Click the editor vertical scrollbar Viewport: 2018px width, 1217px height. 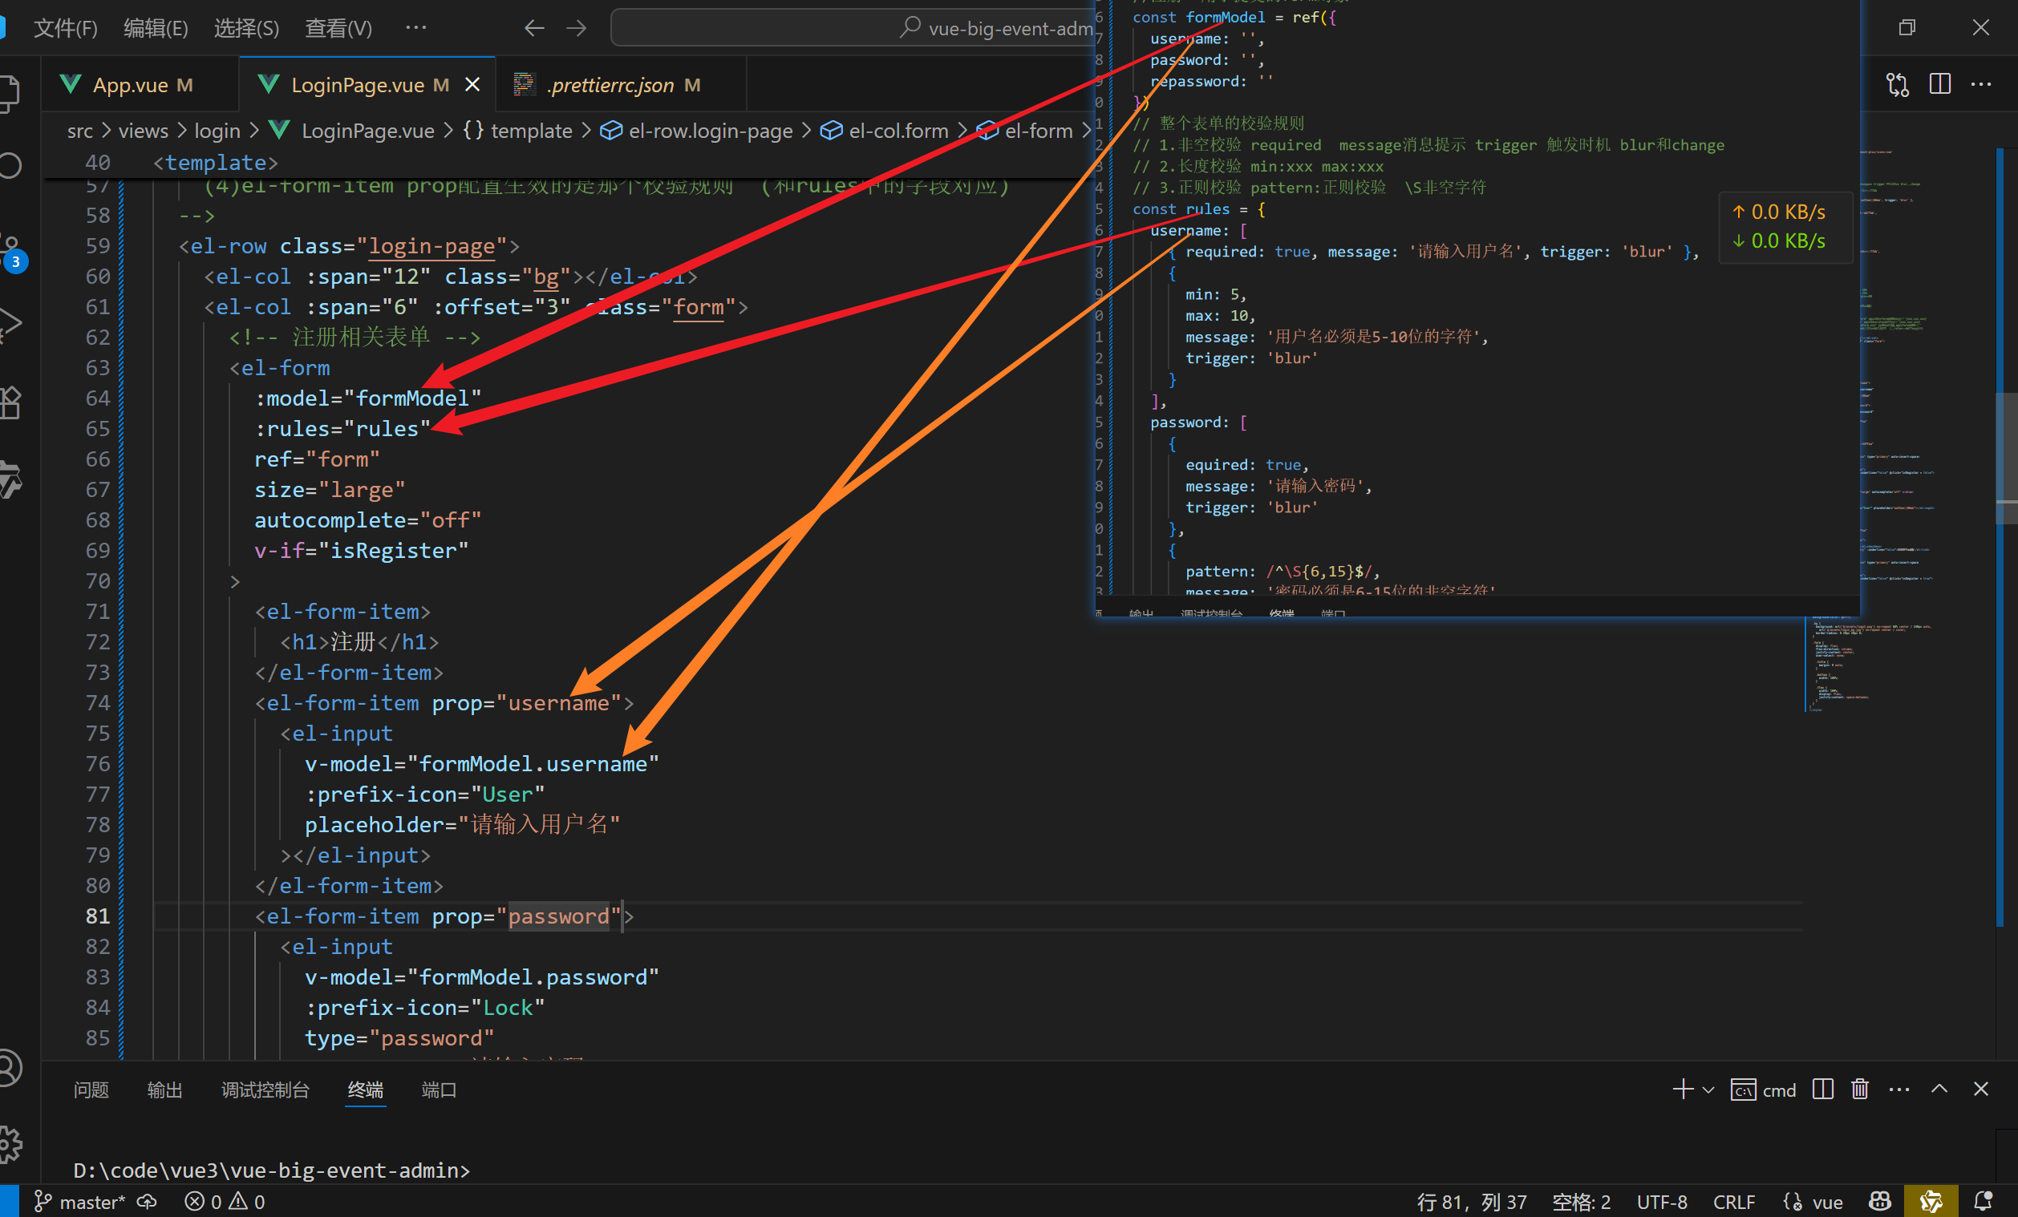[x=2005, y=459]
